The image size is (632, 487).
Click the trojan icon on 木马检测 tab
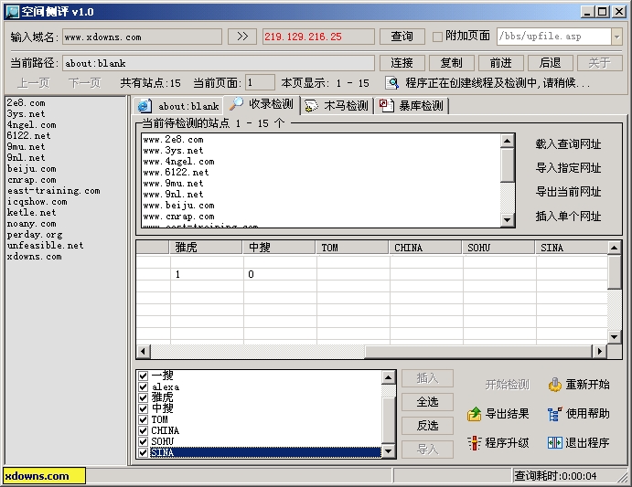tap(312, 106)
